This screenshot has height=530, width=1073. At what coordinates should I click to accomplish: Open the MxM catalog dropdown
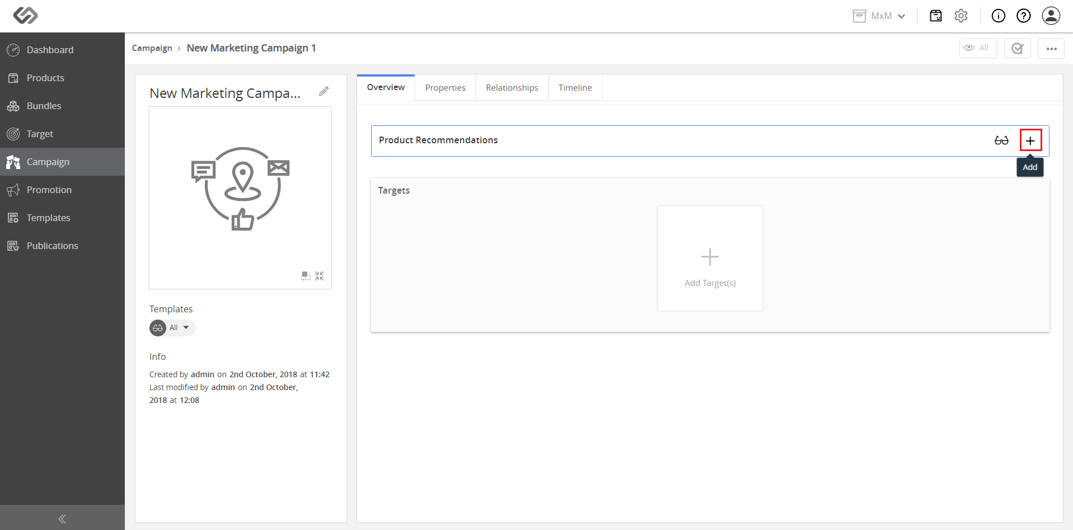pos(879,16)
